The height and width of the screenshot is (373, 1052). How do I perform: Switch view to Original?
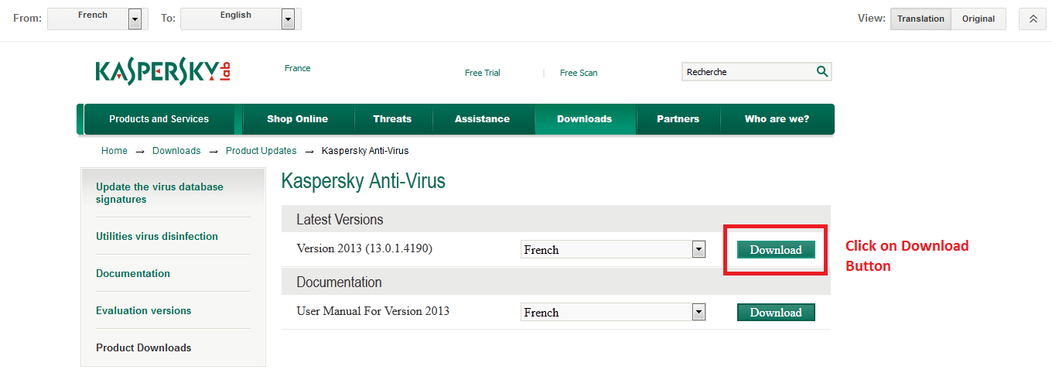979,19
